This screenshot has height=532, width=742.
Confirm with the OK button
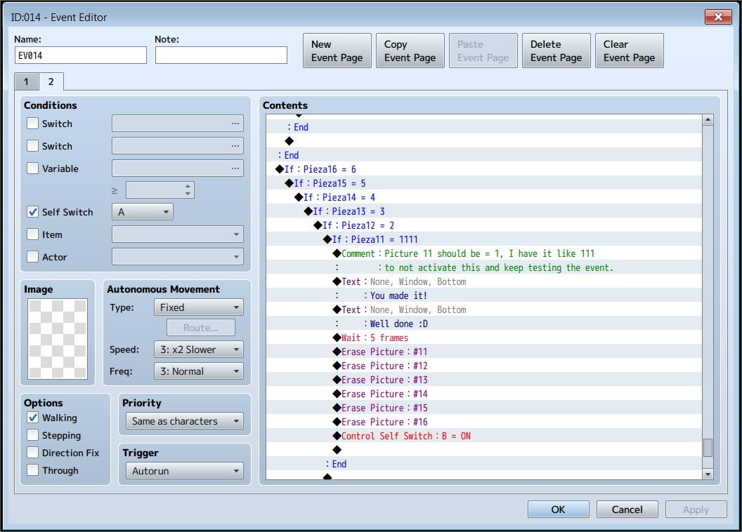pyautogui.click(x=559, y=510)
